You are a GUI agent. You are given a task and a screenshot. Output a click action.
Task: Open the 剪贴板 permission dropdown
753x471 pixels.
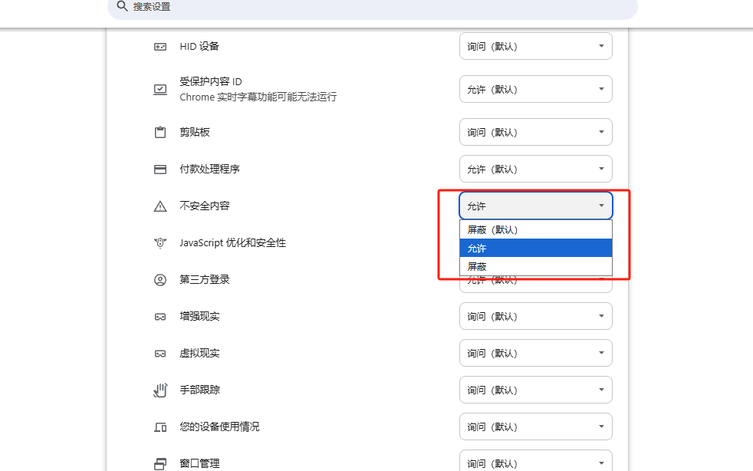point(535,131)
